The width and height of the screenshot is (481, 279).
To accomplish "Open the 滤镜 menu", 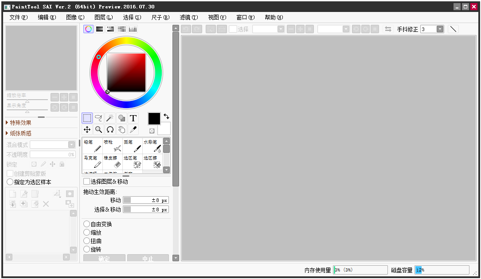I will [x=188, y=17].
